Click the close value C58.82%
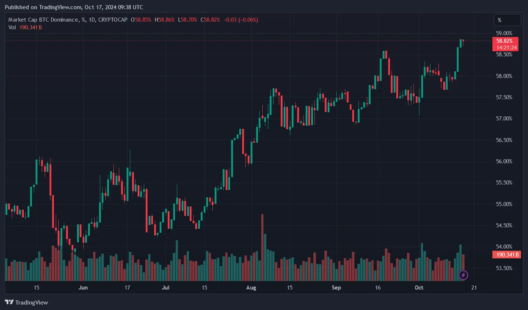 [210, 20]
